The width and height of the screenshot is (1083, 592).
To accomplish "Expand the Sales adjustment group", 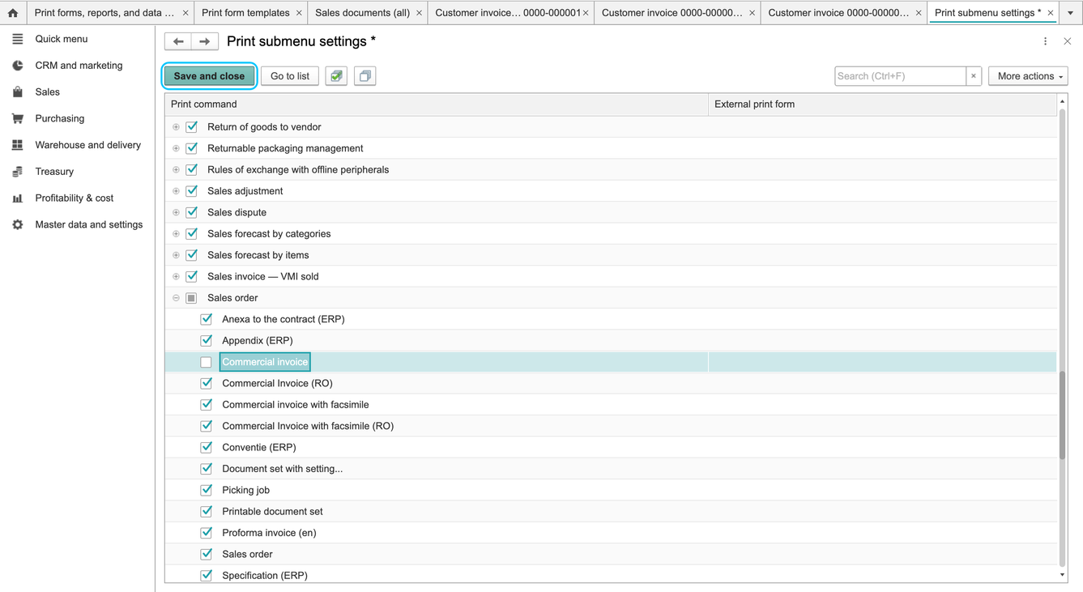I will click(x=176, y=191).
